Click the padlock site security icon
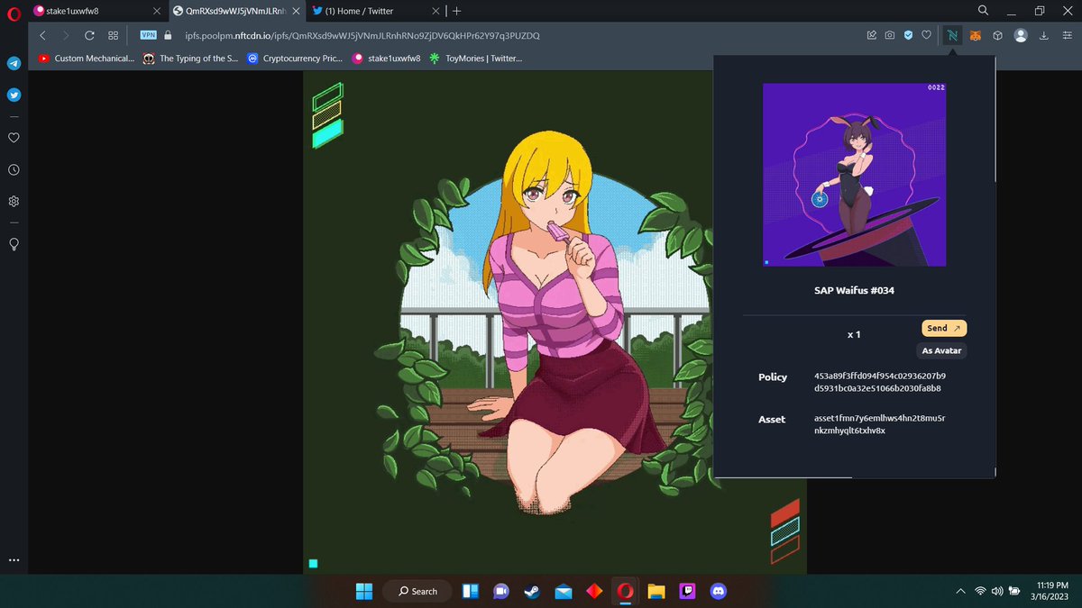The height and width of the screenshot is (608, 1082). click(x=167, y=35)
